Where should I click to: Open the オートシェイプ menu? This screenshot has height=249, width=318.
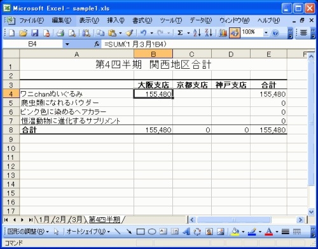click(x=88, y=231)
